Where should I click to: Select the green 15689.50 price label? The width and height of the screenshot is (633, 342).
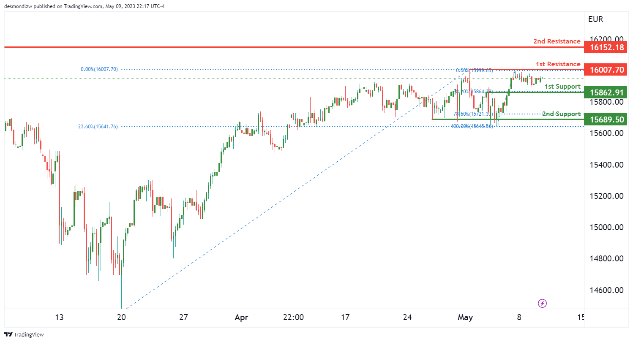pyautogui.click(x=604, y=119)
